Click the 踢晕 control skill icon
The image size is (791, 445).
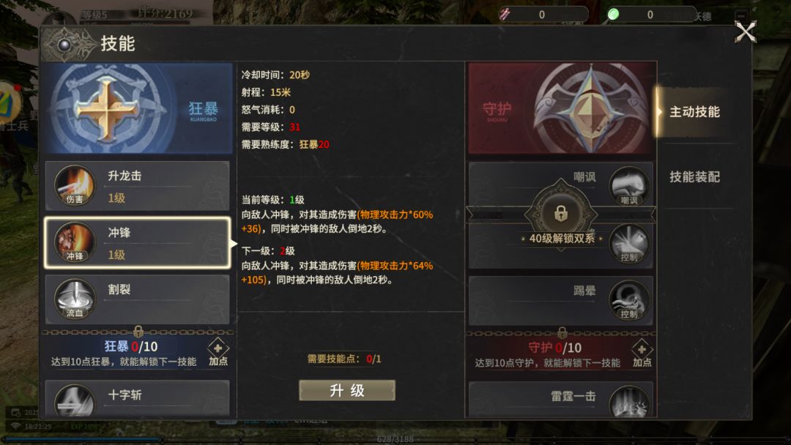(628, 300)
